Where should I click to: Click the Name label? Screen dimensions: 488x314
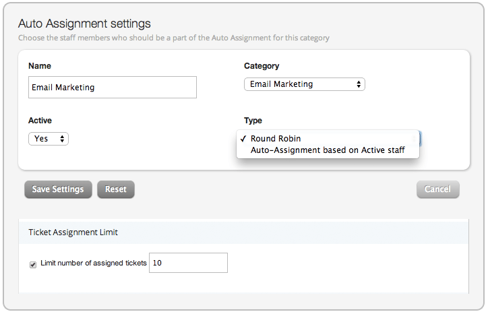(x=40, y=66)
